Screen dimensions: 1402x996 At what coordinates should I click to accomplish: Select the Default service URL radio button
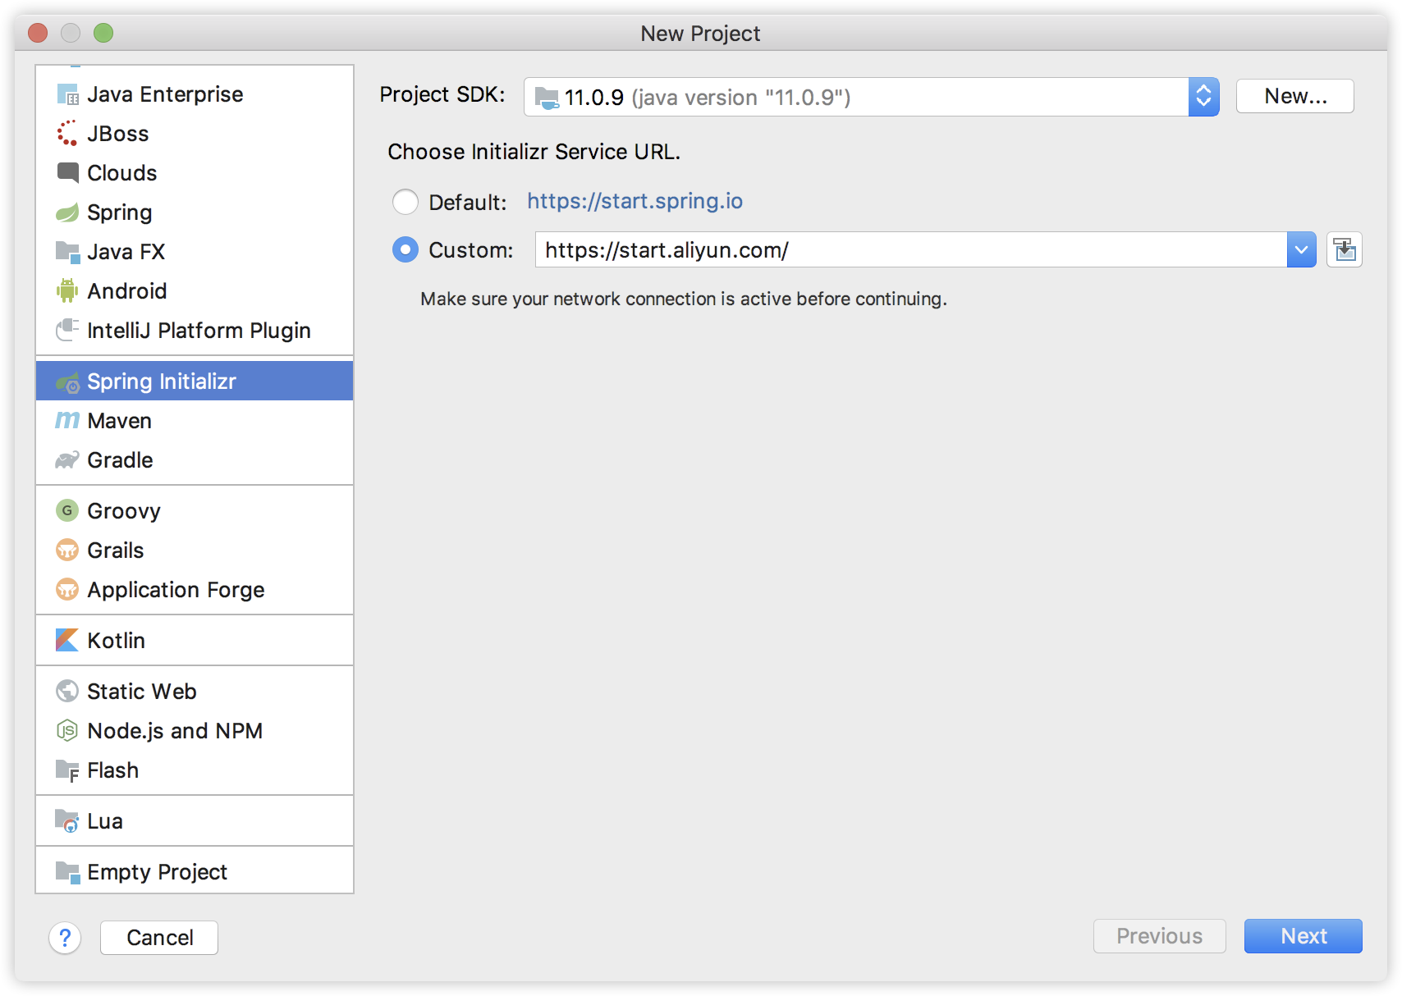click(x=405, y=202)
